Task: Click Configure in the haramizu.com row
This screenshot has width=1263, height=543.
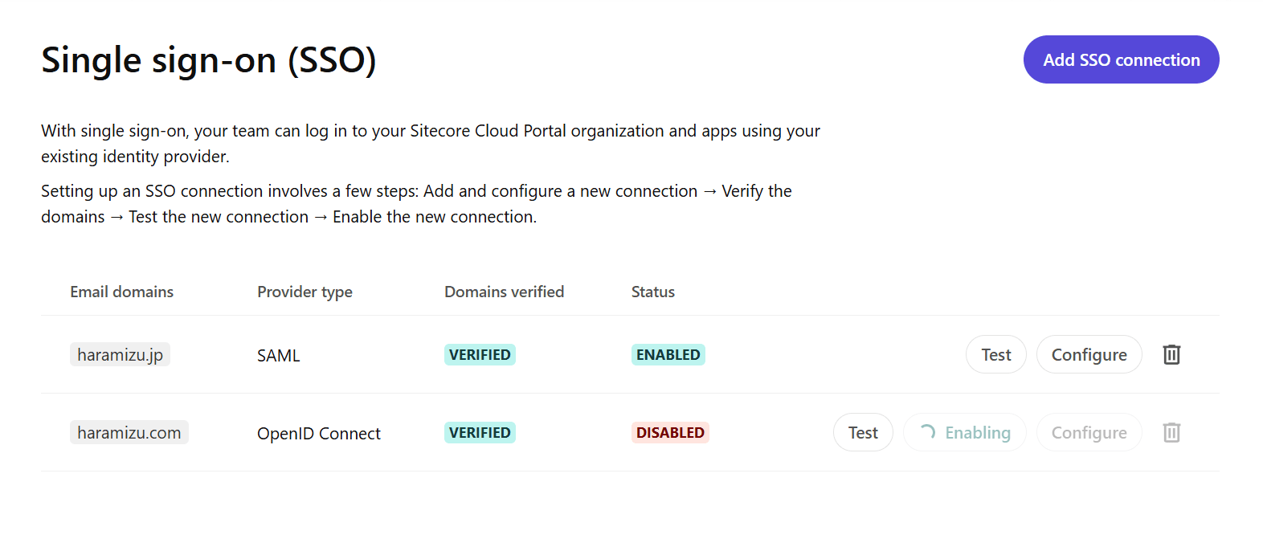Action: [1089, 432]
